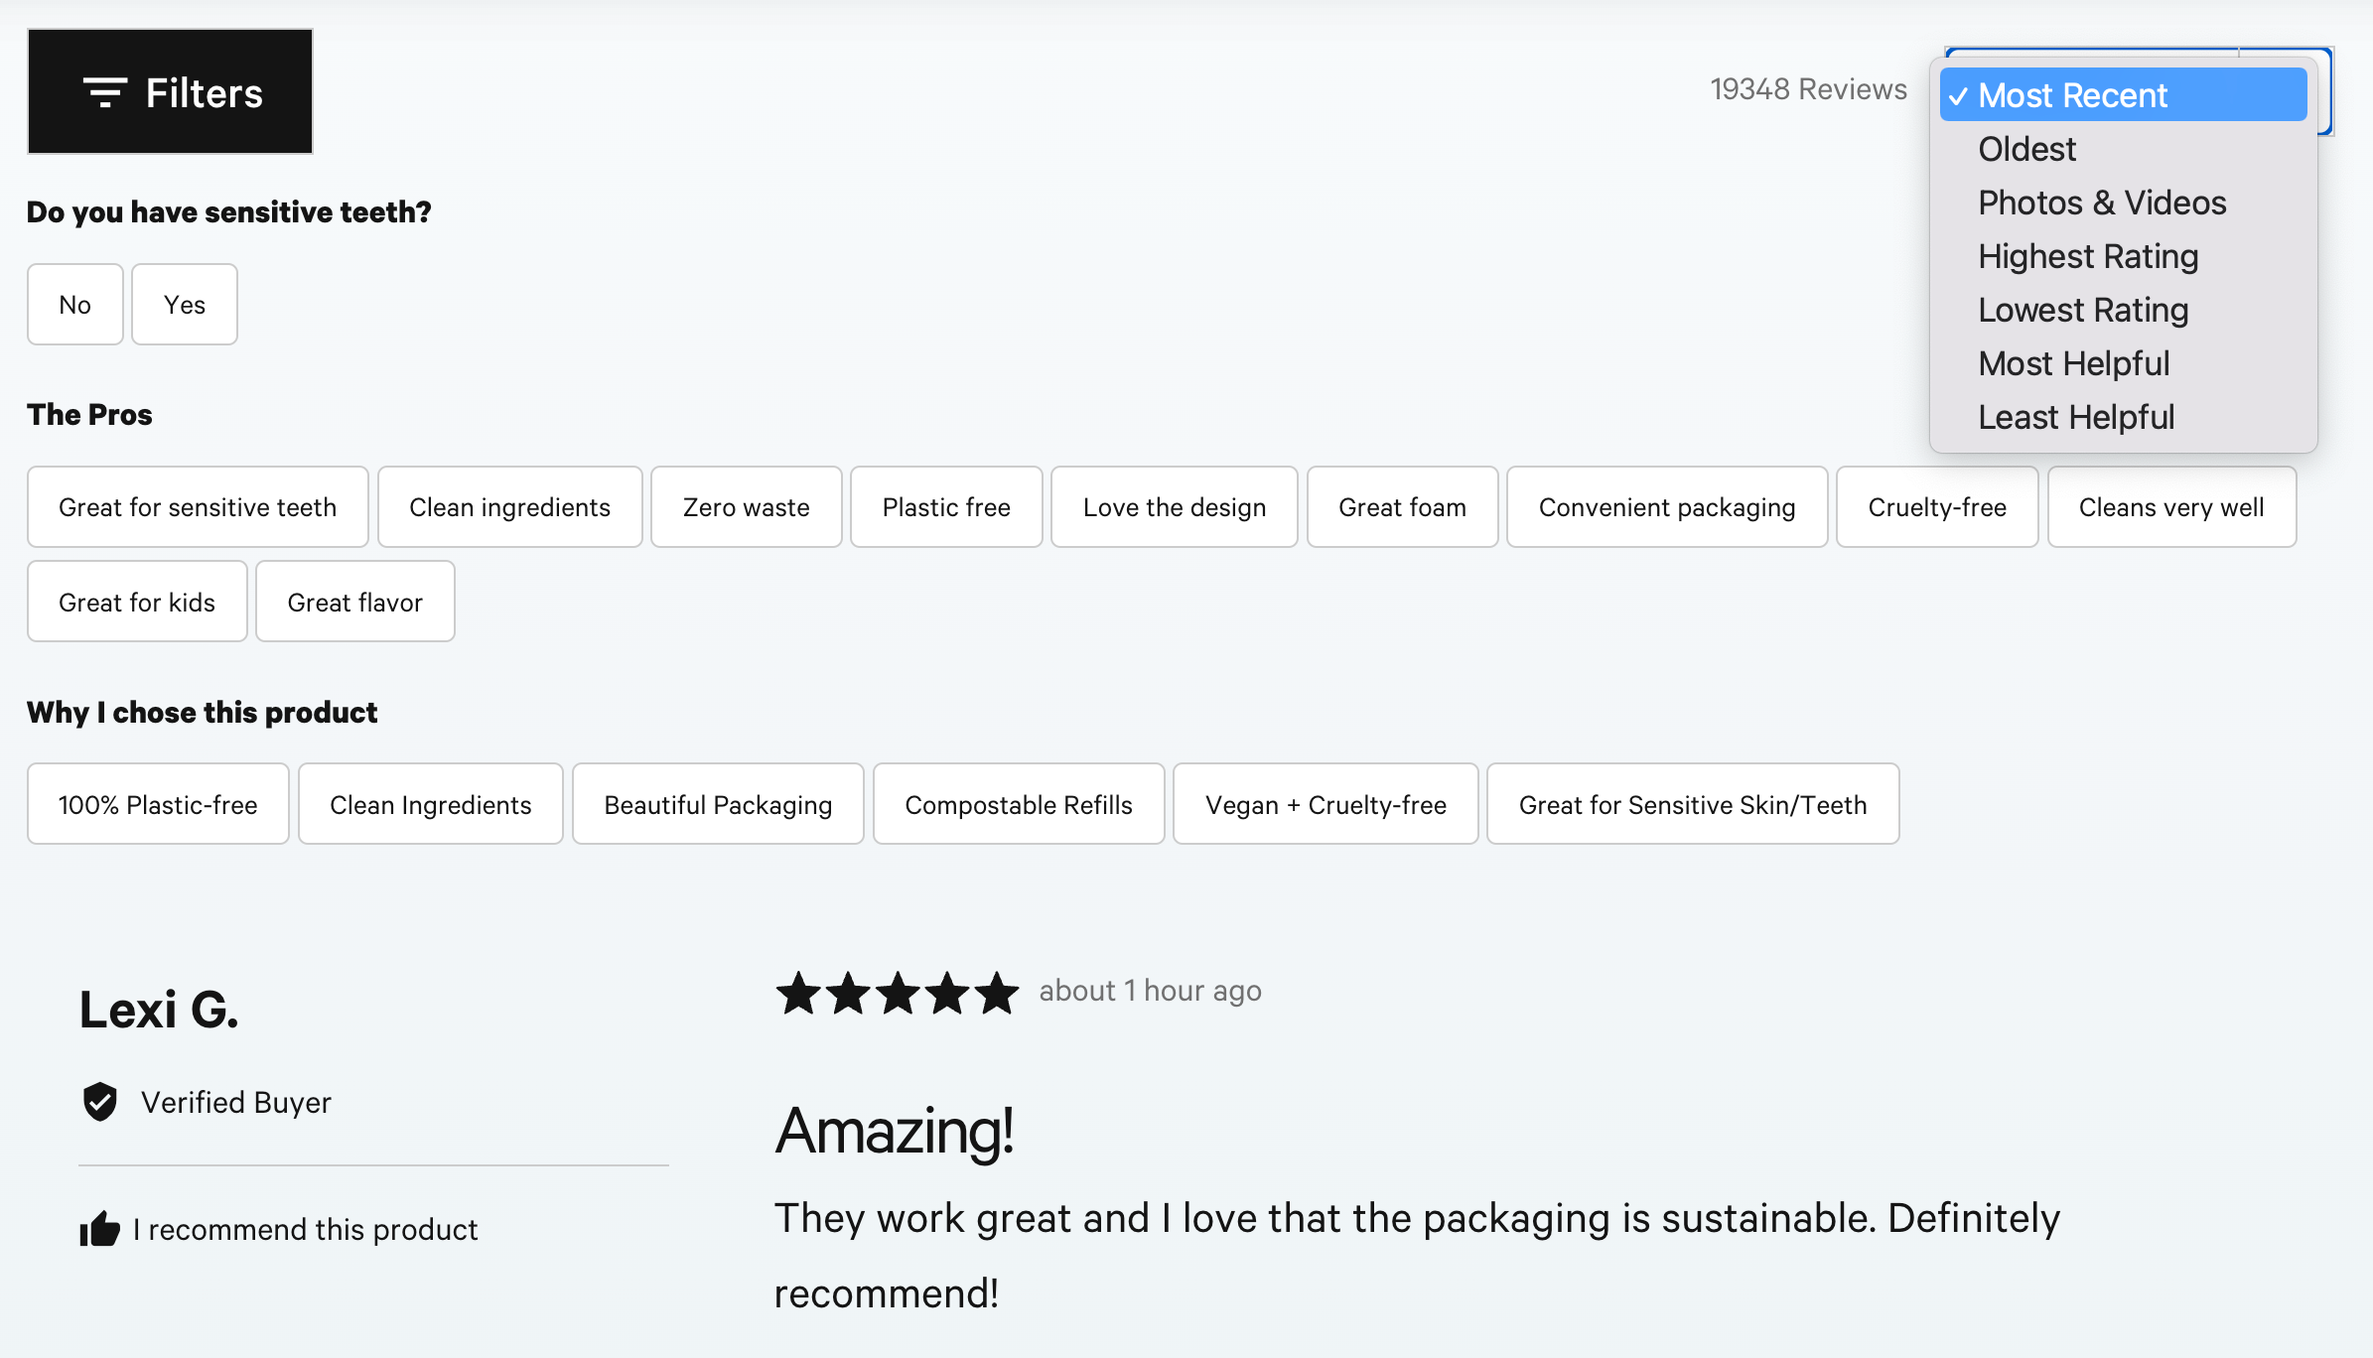Pick Least Helpful in sort menu
2373x1358 pixels.
(x=2075, y=417)
